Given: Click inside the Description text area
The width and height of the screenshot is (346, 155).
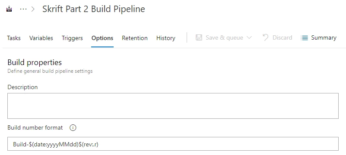Looking at the screenshot, I should click(x=173, y=106).
